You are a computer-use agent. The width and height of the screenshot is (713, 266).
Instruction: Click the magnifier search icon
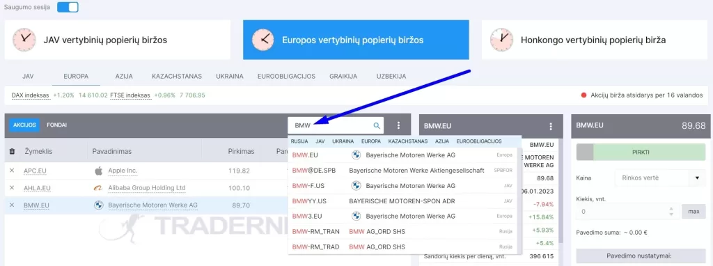coord(377,125)
